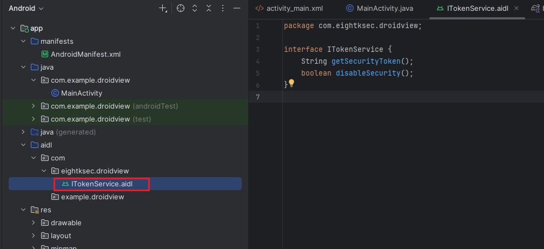Screen dimensions: 544x249
Task: Select ITokenService.aidl in project tree
Action: 102,184
